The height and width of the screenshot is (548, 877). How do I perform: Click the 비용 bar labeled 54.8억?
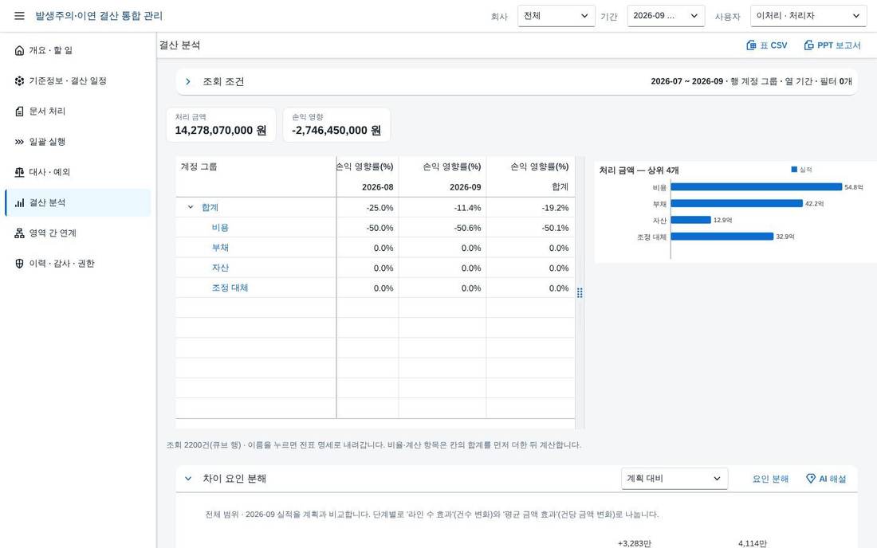[x=756, y=187]
